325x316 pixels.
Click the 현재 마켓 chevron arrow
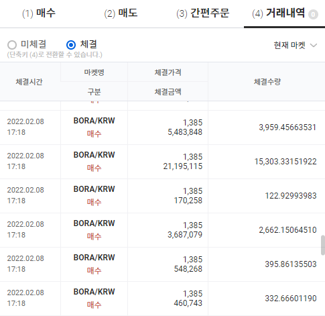pos(314,46)
